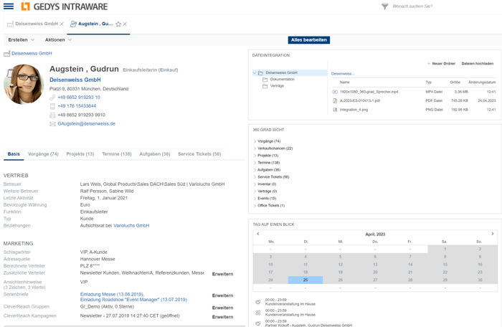Image resolution: width=502 pixels, height=327 pixels.
Task: Open email link GAugstein@deisenweiss.de
Action: coord(87,124)
